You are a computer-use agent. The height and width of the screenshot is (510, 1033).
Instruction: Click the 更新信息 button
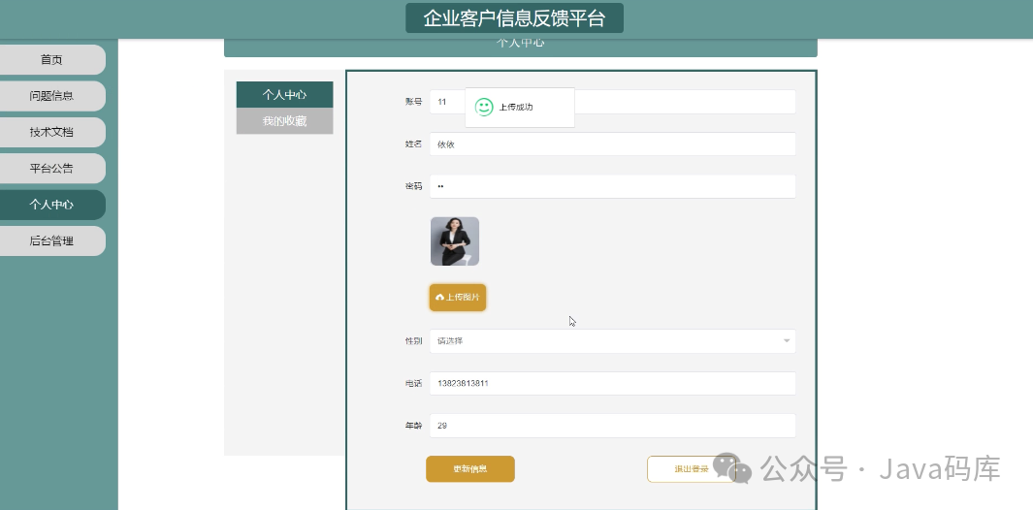[469, 469]
